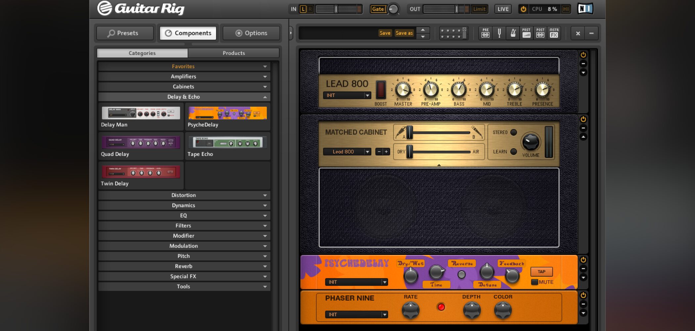Viewport: 695px width, 331px height.
Task: Click the Save as button
Action: click(404, 33)
